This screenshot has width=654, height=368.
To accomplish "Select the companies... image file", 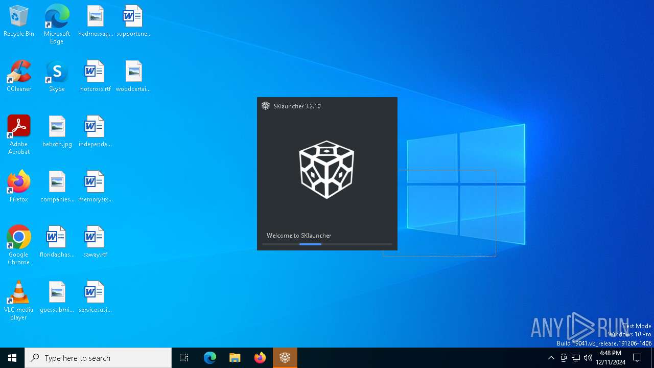I will [57, 187].
